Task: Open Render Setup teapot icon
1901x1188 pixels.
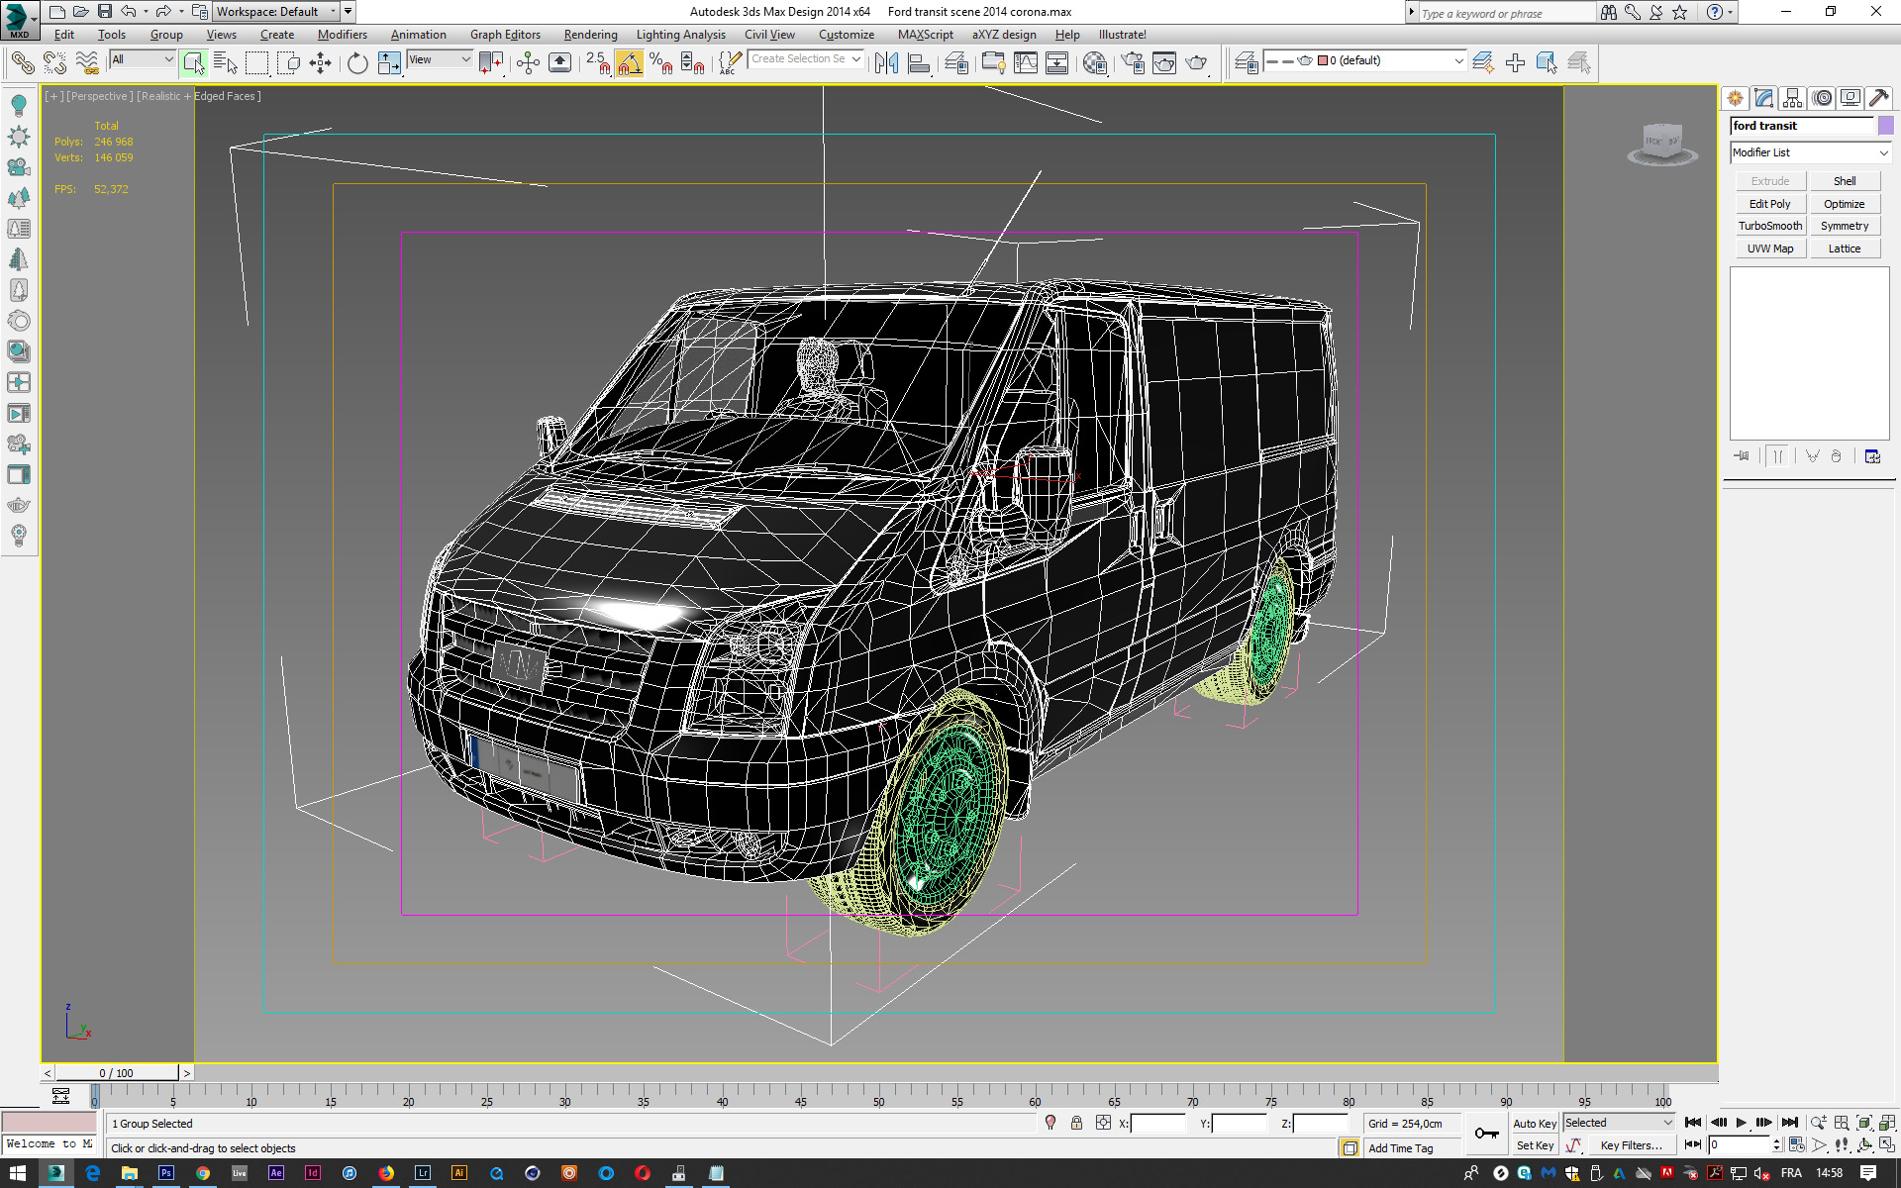Action: pos(1132,63)
